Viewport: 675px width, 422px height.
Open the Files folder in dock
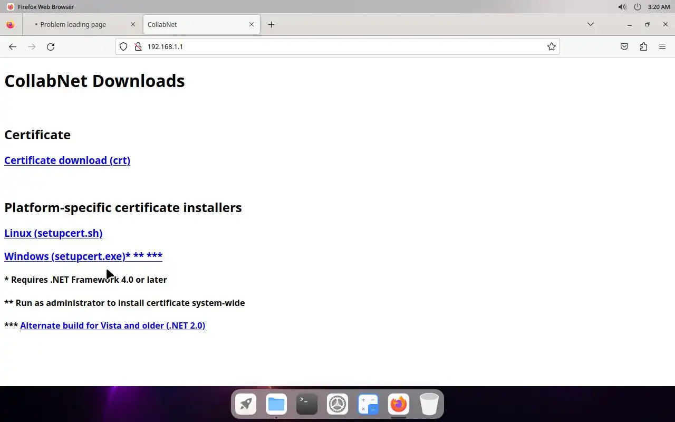(276, 405)
